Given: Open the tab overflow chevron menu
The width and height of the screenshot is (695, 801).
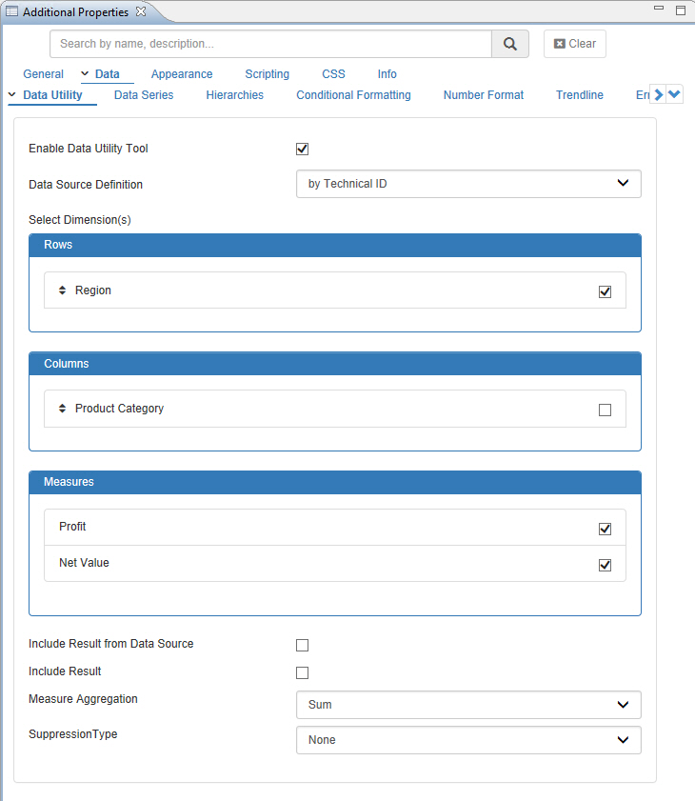Looking at the screenshot, I should (675, 94).
